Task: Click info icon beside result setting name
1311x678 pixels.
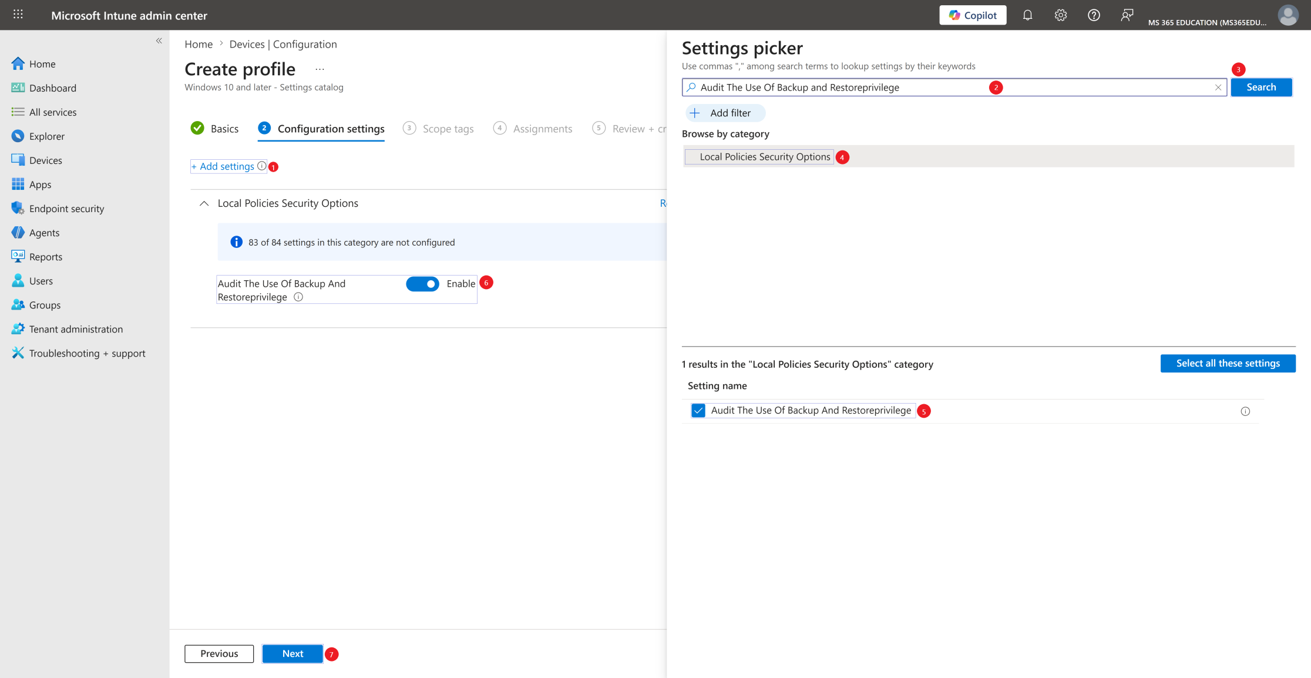Action: (1245, 411)
